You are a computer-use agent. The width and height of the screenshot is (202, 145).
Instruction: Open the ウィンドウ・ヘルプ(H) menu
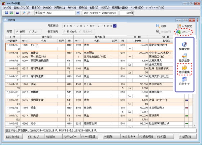point(155,8)
